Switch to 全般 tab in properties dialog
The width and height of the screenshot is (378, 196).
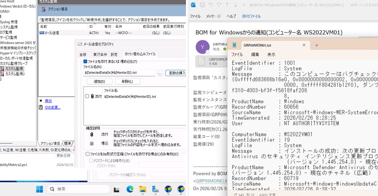pyautogui.click(x=83, y=55)
